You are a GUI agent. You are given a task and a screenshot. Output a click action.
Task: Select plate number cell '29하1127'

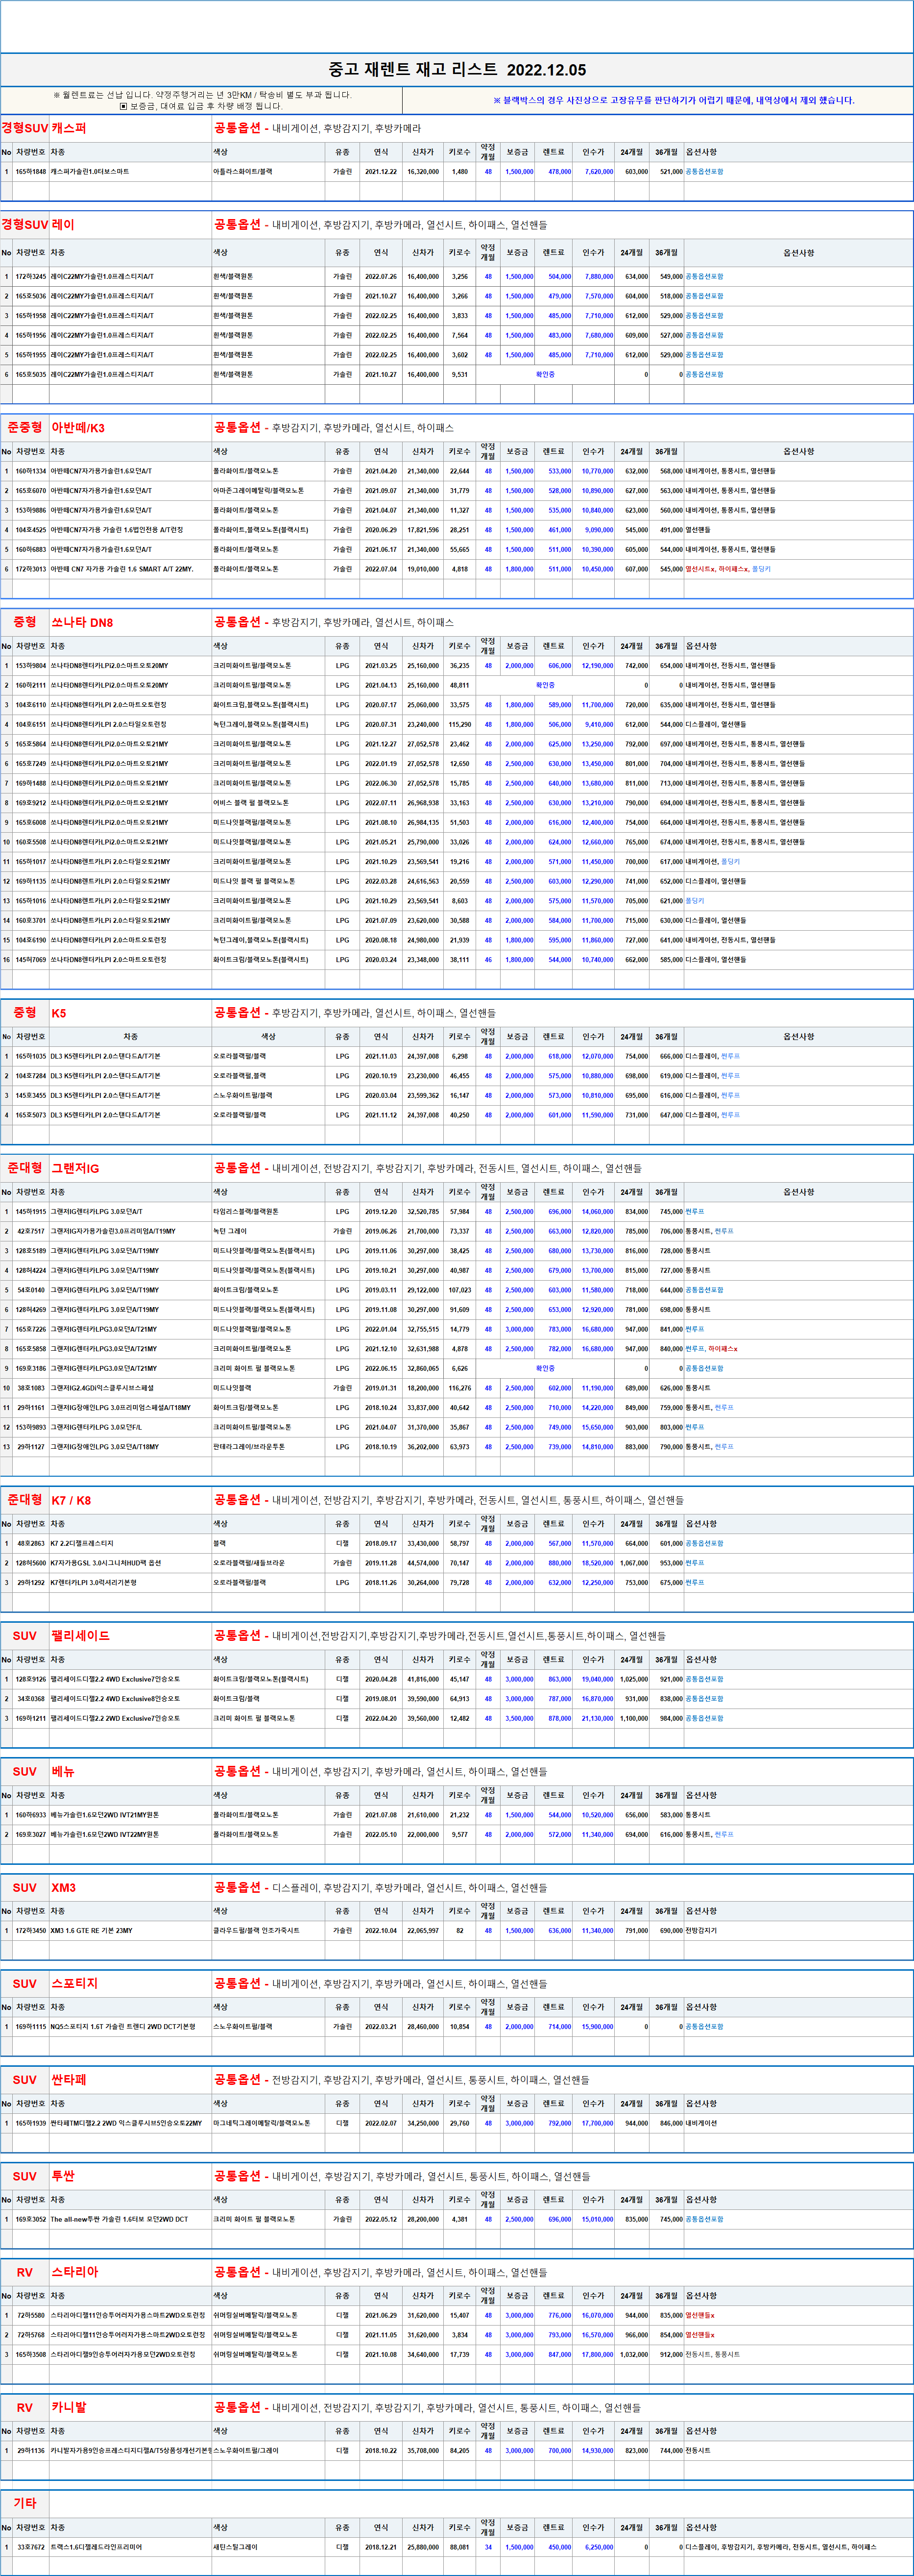31,1446
